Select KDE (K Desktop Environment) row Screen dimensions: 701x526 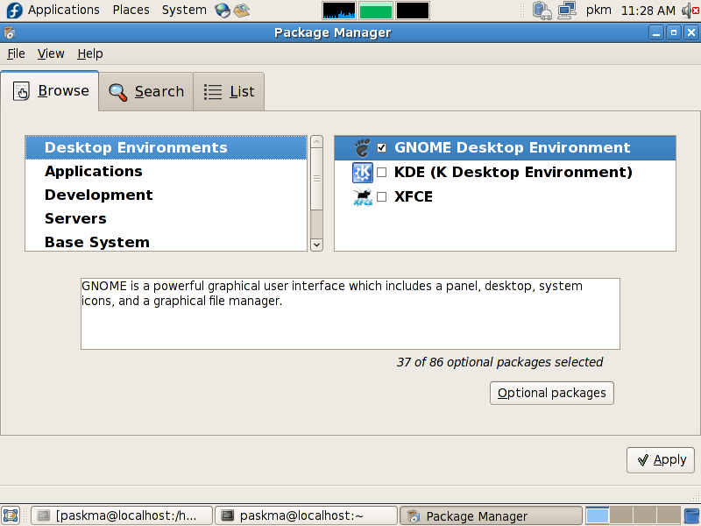point(505,172)
